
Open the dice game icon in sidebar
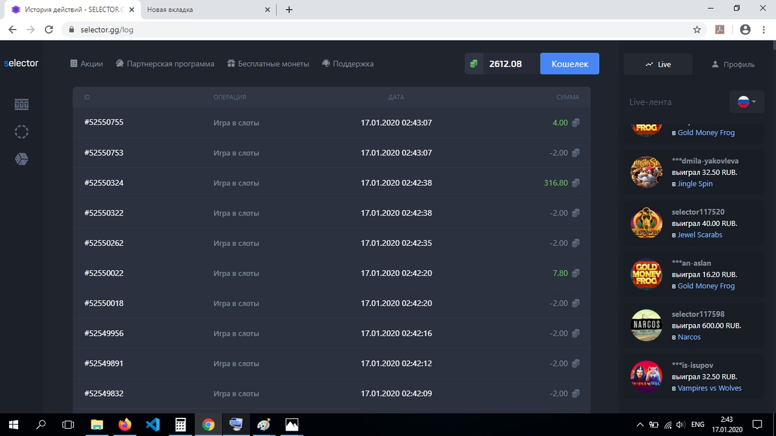tap(22, 159)
